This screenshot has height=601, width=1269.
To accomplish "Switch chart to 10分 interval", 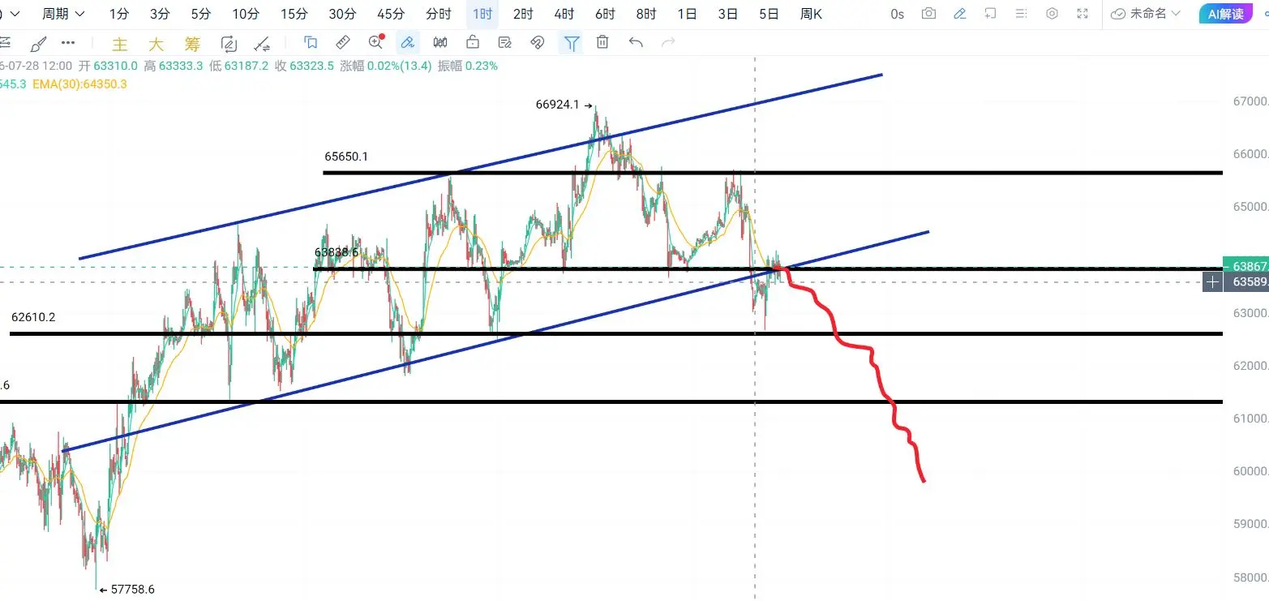I will tap(245, 14).
